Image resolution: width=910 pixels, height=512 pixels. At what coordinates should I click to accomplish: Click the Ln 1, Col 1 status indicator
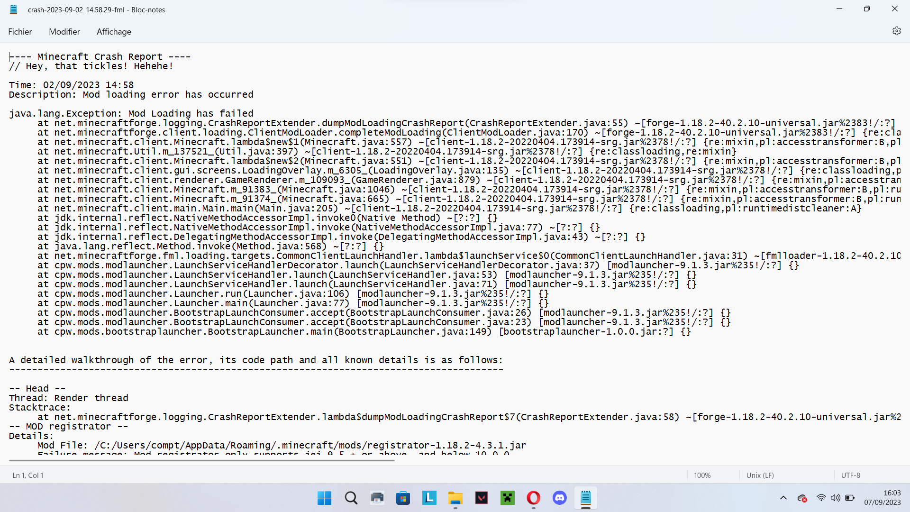[x=28, y=475]
